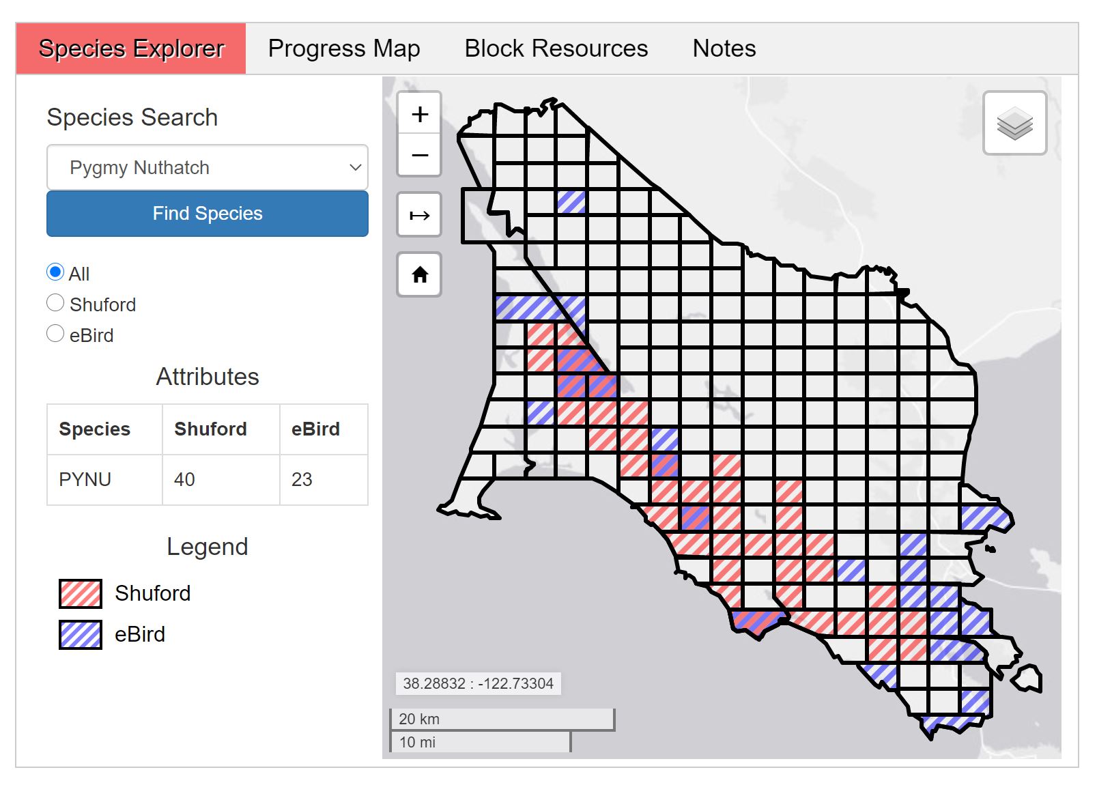The image size is (1097, 785).
Task: Click the blue eBird legend swatch
Action: (81, 634)
